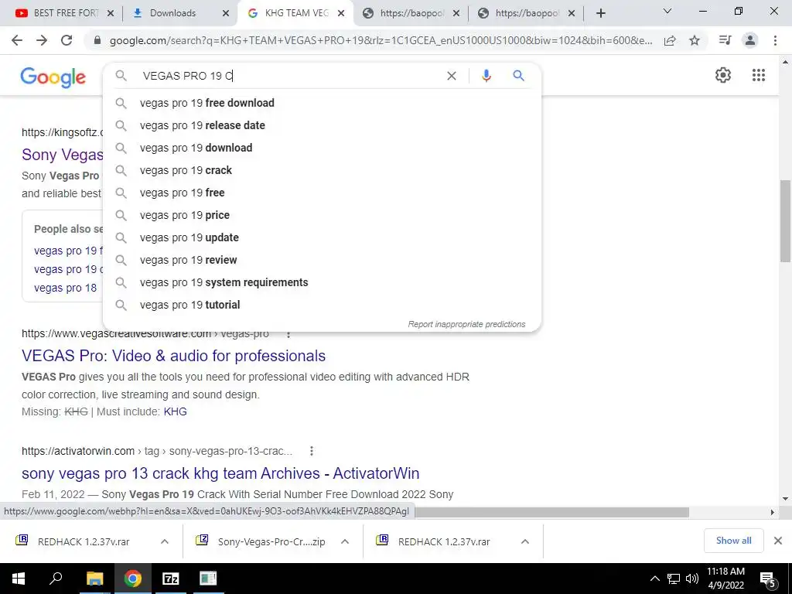
Task: Show hidden tray icons
Action: (x=654, y=579)
